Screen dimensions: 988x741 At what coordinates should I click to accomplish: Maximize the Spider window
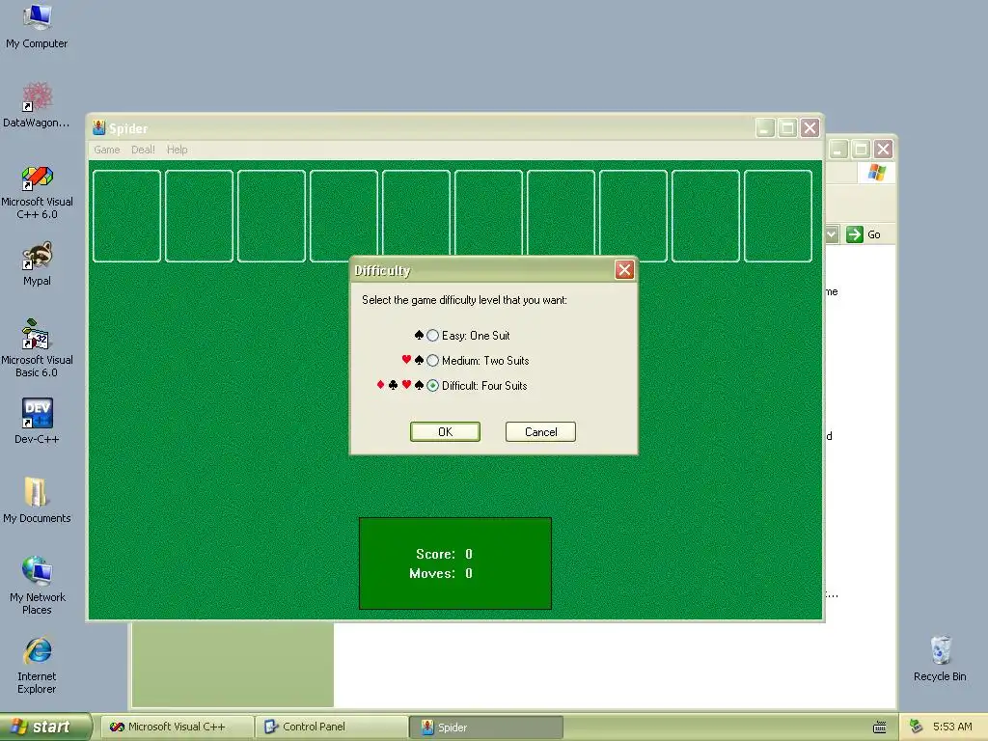click(x=787, y=128)
